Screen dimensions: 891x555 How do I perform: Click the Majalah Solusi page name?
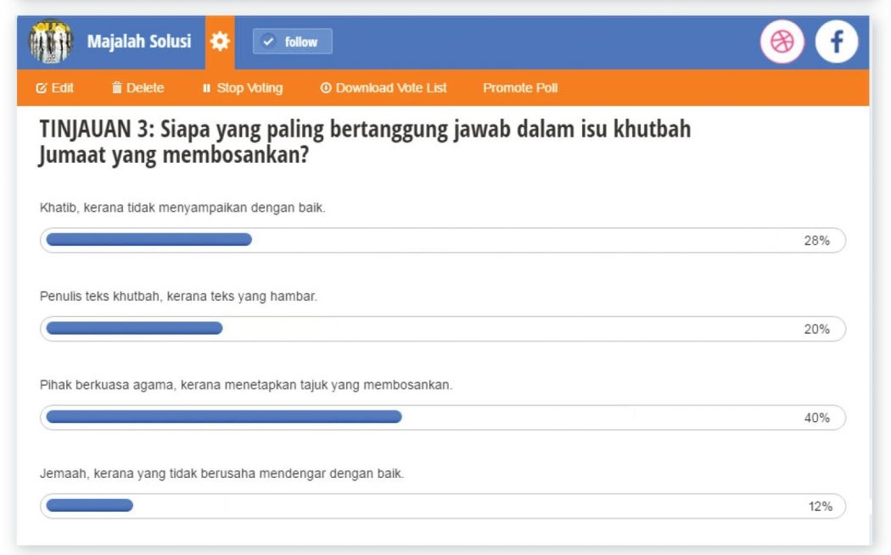click(139, 42)
